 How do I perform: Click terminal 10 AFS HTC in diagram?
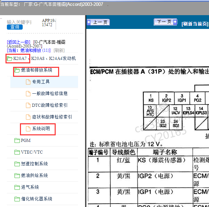(150, 111)
